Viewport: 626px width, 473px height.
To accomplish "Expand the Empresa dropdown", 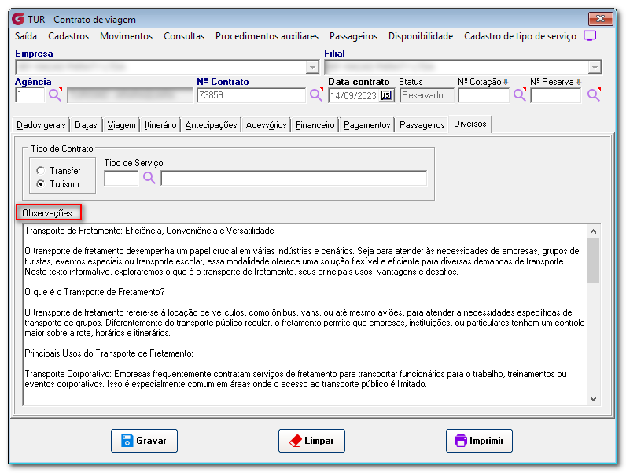I will click(312, 67).
